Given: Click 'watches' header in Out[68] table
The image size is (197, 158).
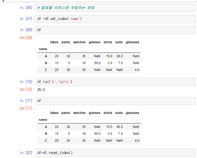Looking at the screenshot, I should (x=79, y=42).
